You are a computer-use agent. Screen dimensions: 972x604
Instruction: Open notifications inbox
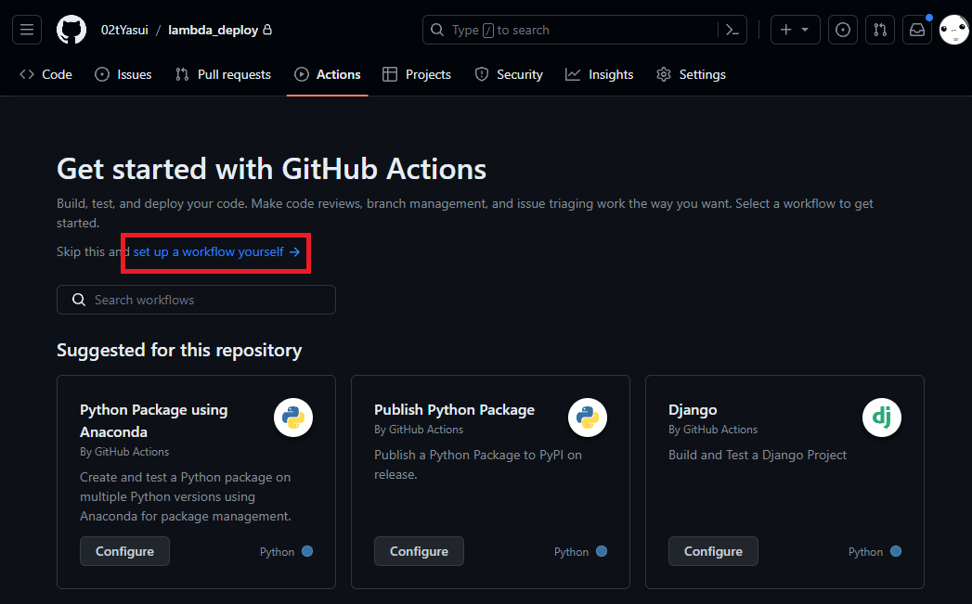pyautogui.click(x=917, y=30)
